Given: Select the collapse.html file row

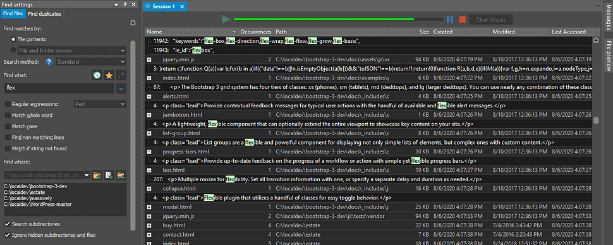Looking at the screenshot, I should point(369,188).
